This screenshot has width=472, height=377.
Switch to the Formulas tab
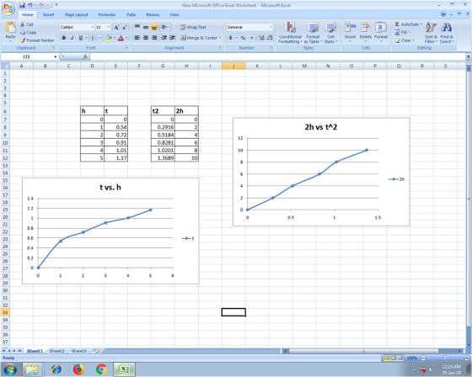(x=107, y=15)
